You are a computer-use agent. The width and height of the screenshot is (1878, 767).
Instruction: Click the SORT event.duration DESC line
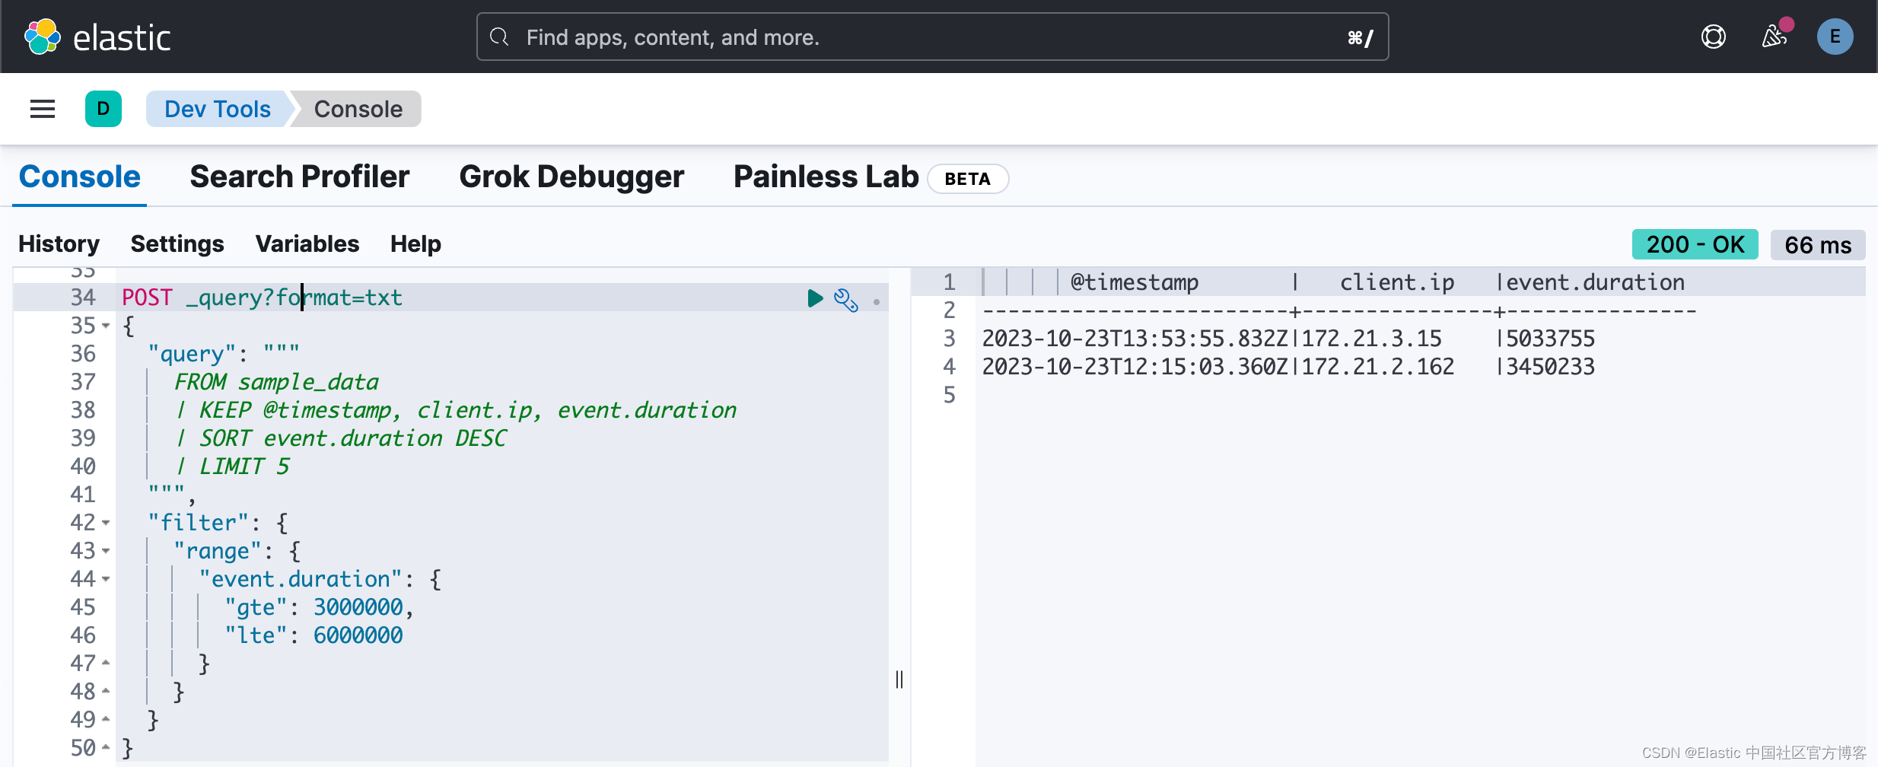(x=341, y=438)
